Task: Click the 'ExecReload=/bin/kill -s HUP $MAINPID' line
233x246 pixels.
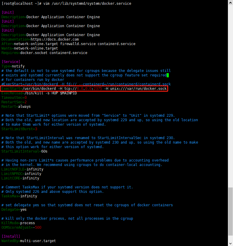Action: pyautogui.click(x=39, y=93)
